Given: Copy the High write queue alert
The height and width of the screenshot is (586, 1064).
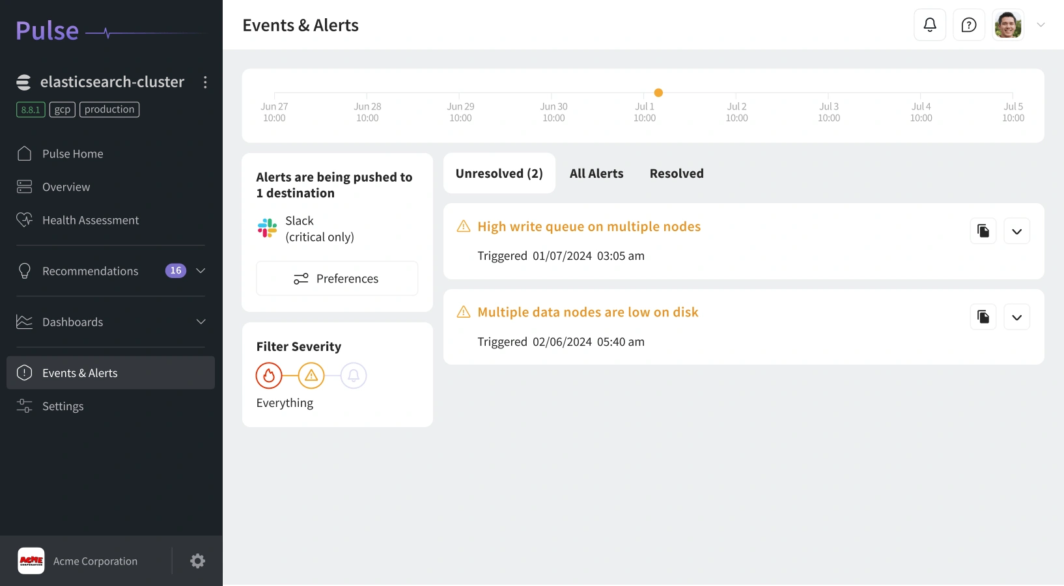Looking at the screenshot, I should (x=983, y=231).
